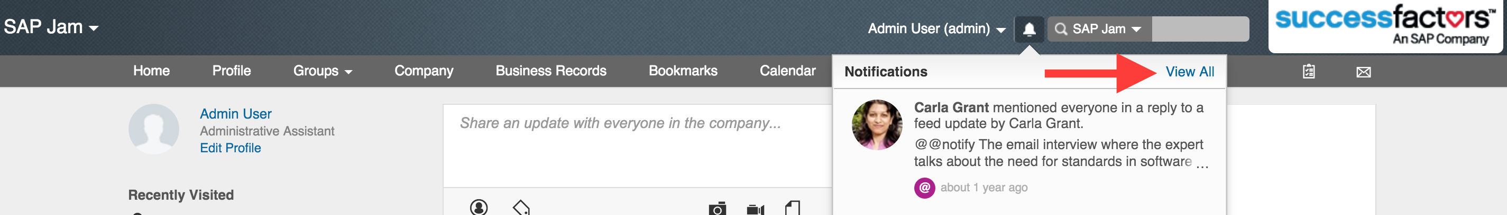Attach a video with the camcorder icon
Image resolution: width=1507 pixels, height=215 pixels.
coord(755,208)
